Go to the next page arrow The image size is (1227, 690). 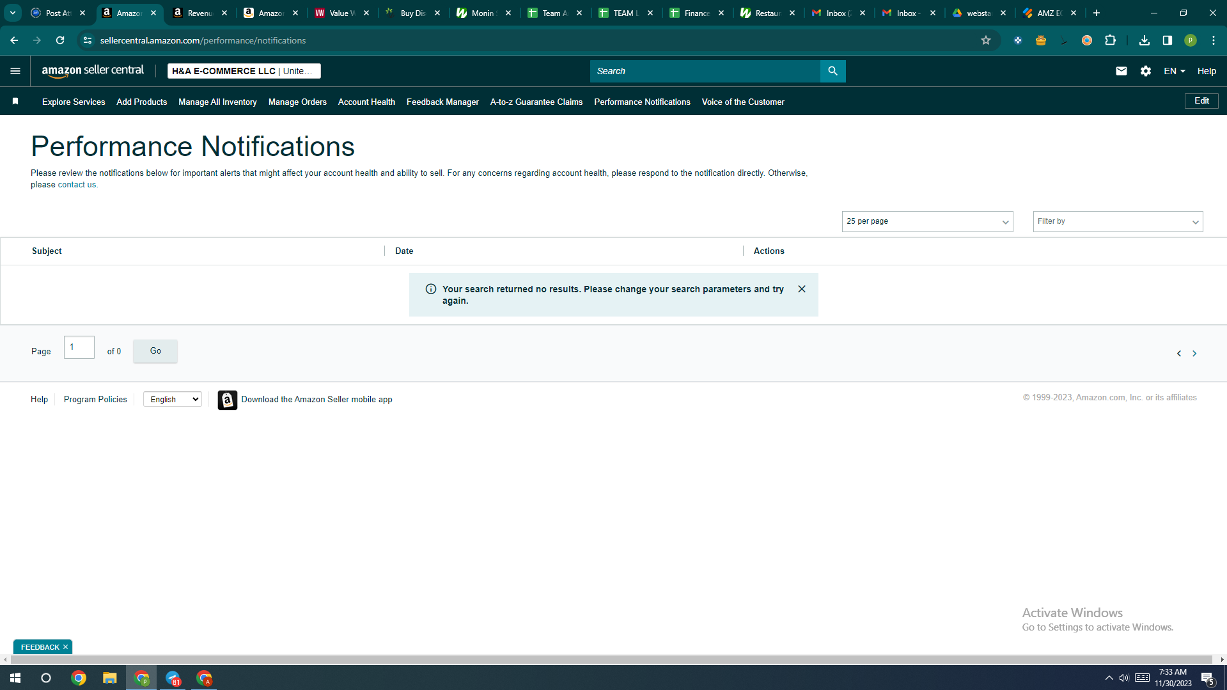(1194, 354)
